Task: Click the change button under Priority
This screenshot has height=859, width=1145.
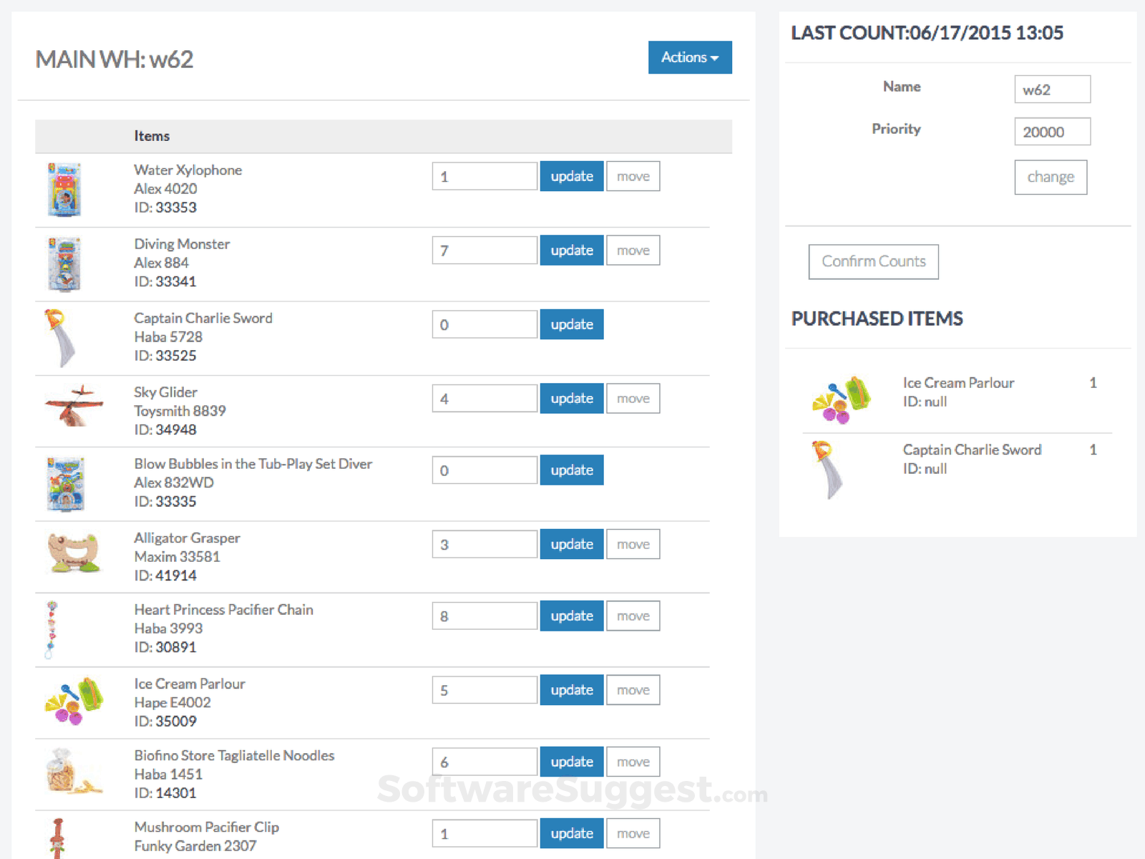Action: coord(1050,177)
